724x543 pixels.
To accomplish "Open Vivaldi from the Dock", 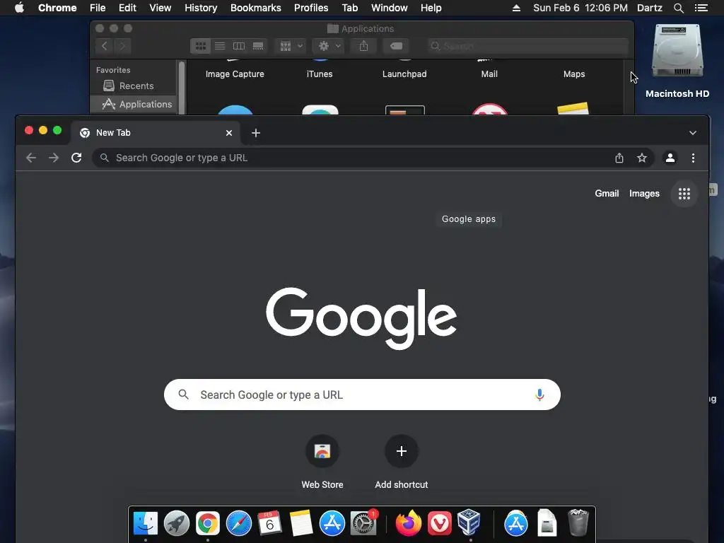I will click(440, 524).
